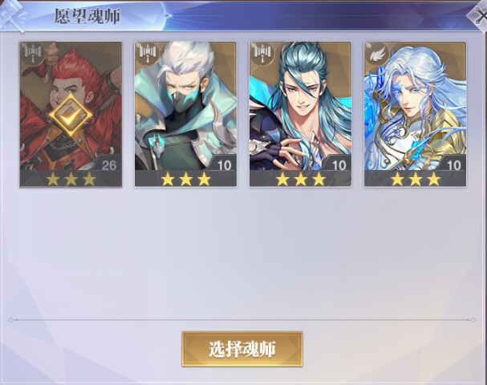Screen dimensions: 487x385
Task: Click the weapon class icon on red-haired card
Action: [x=33, y=53]
